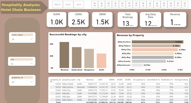Click the DBRN 1.5K card
Screen dimensions: 191x103
(x=102, y=19)
